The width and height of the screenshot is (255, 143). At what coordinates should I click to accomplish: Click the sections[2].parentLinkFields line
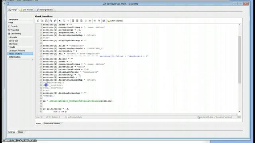coord(66,70)
